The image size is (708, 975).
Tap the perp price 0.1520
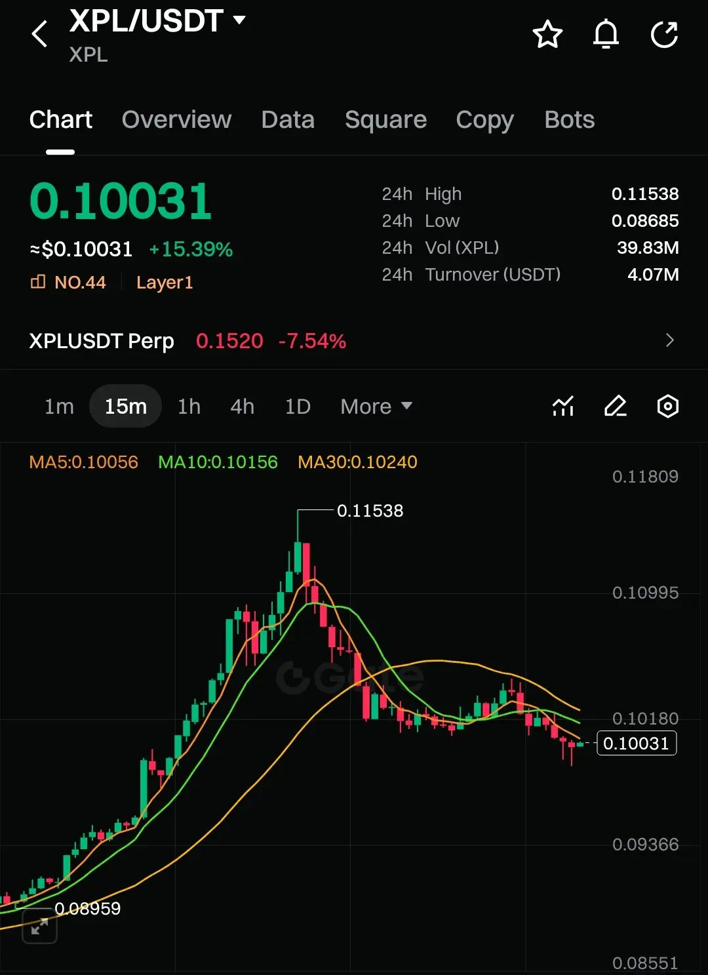[229, 341]
